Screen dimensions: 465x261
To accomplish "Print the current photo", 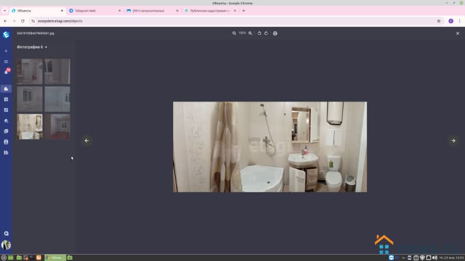I will coord(275,33).
